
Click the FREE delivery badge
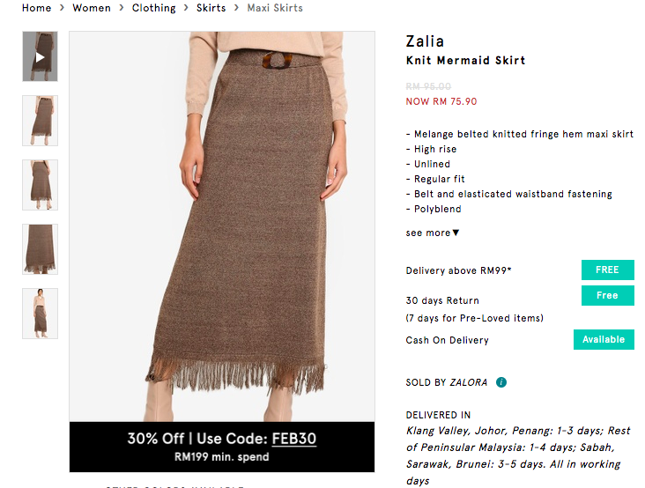(x=608, y=270)
